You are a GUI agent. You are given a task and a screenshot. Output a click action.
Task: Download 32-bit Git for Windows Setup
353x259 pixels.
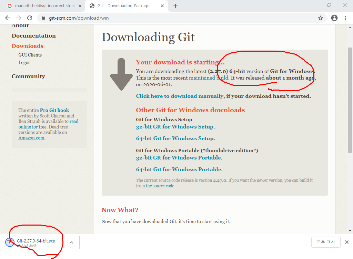pos(175,127)
